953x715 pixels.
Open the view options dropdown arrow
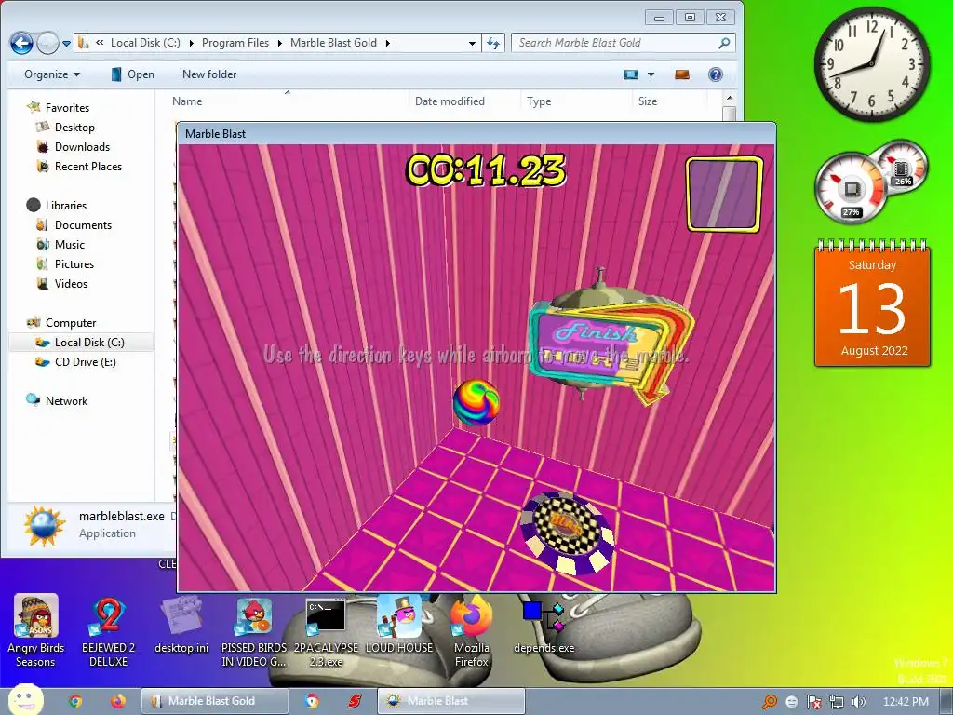651,74
